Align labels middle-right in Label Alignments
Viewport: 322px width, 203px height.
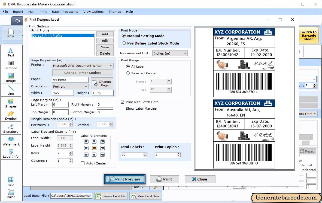point(102,148)
